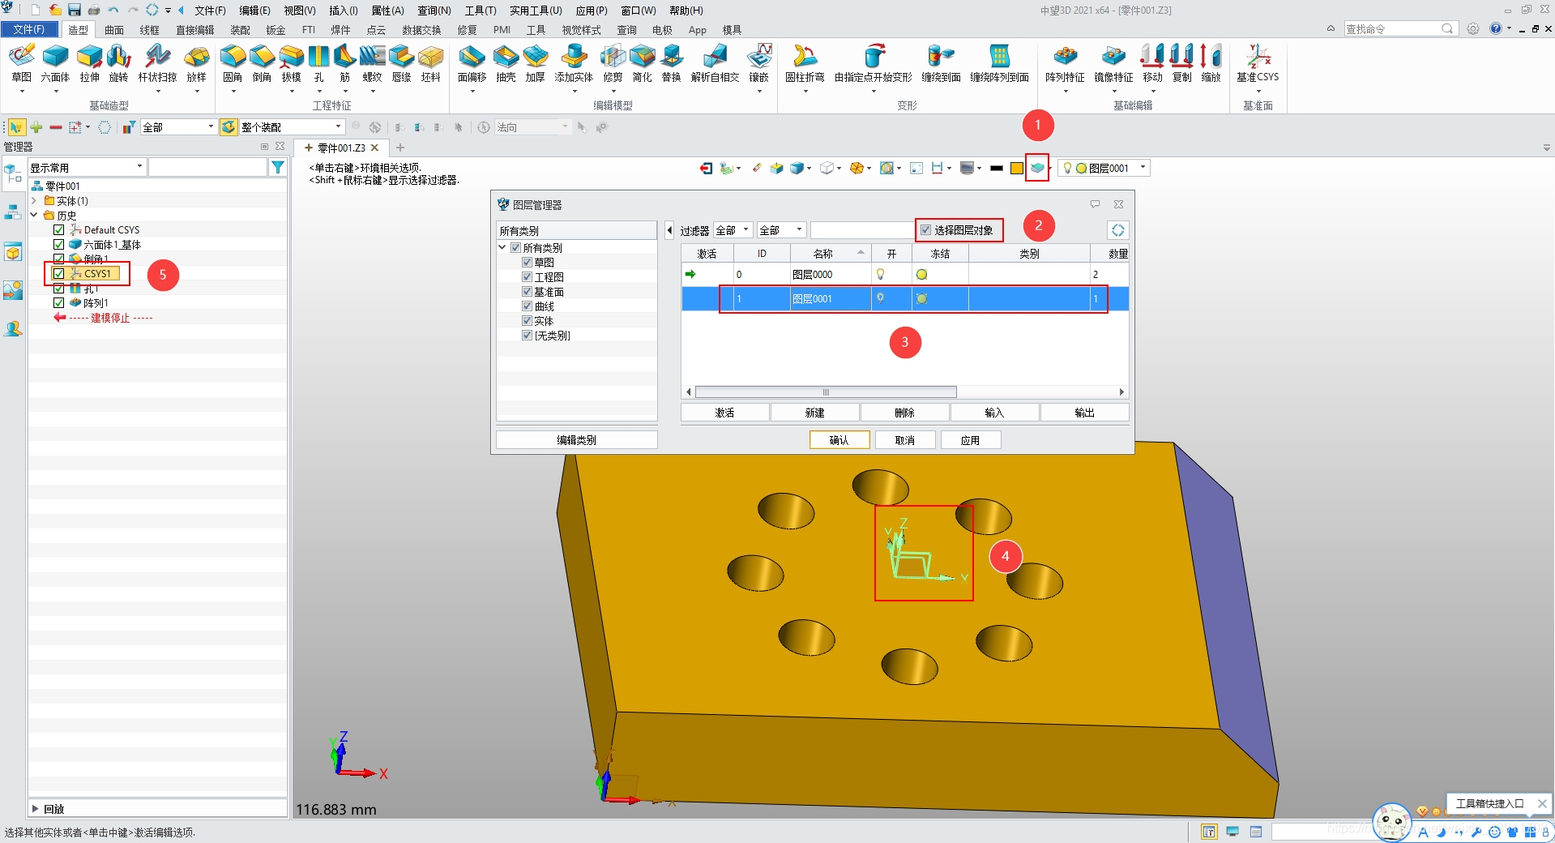Select the 草图 sketch tool

(22, 63)
